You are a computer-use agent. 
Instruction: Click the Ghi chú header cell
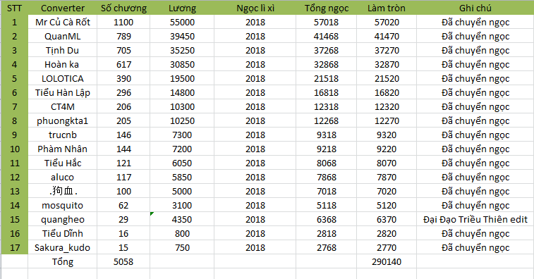pyautogui.click(x=475, y=8)
